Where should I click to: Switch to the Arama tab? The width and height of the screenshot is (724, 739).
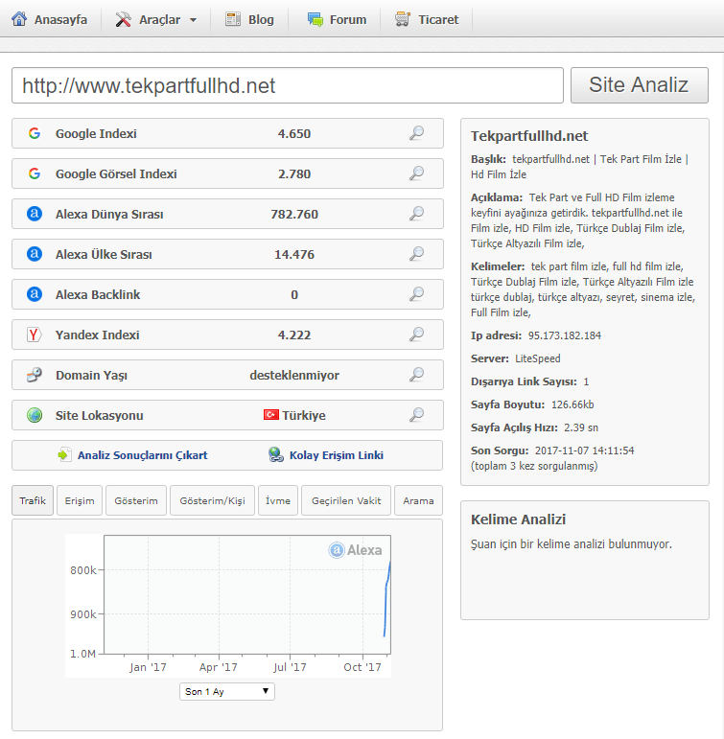click(418, 500)
